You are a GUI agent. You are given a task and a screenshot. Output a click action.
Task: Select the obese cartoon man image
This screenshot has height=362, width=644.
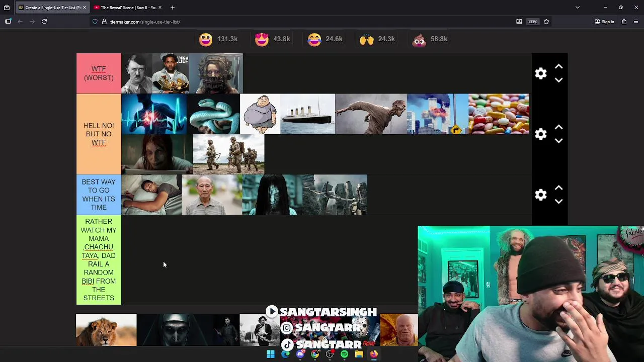(260, 114)
